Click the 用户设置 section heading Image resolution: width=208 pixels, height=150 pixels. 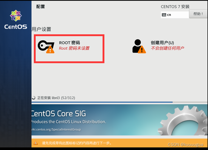[41, 29]
